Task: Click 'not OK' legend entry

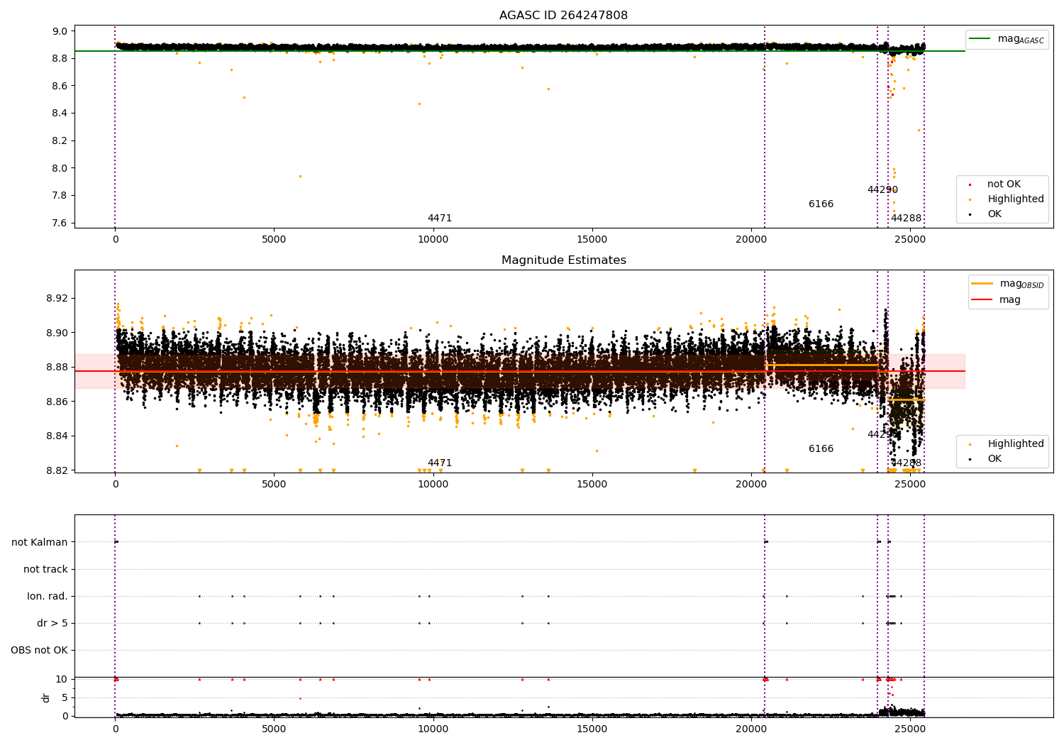Action: [1004, 184]
